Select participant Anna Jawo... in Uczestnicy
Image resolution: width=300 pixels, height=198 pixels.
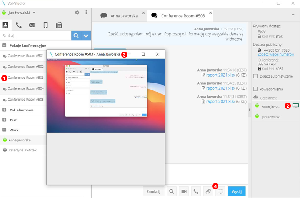pyautogui.click(x=270, y=106)
